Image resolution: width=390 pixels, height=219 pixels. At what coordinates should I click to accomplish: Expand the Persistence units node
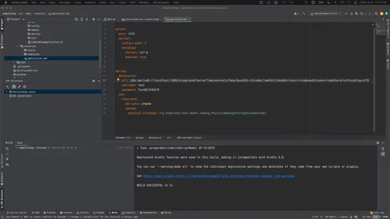7,92
